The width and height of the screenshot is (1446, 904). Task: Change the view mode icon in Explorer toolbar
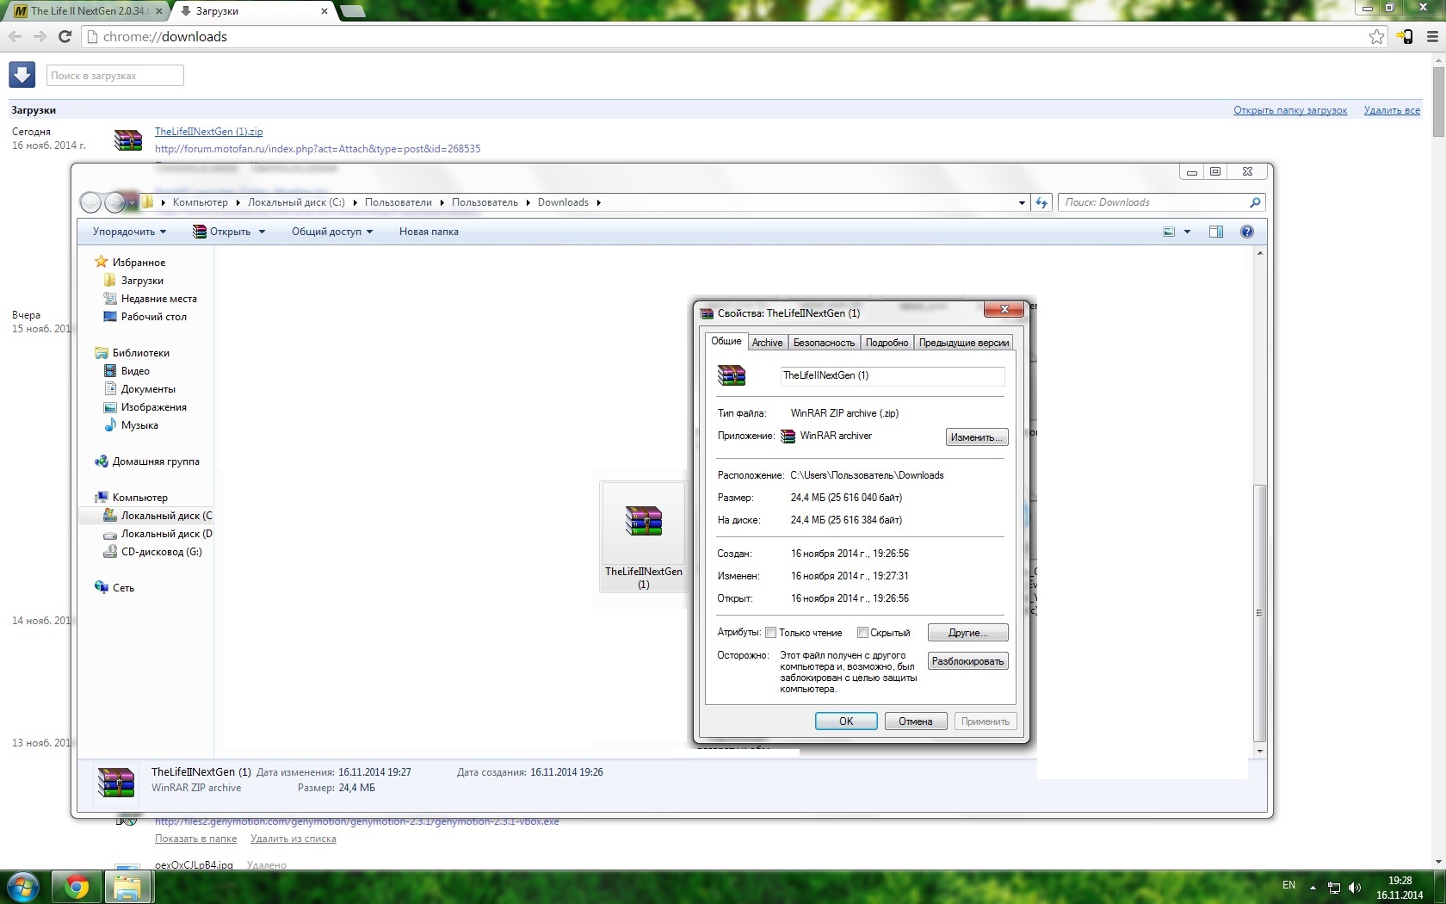pyautogui.click(x=1169, y=232)
